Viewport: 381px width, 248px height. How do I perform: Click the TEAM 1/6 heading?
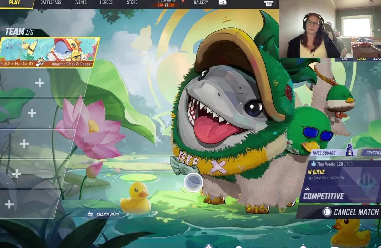click(x=19, y=32)
